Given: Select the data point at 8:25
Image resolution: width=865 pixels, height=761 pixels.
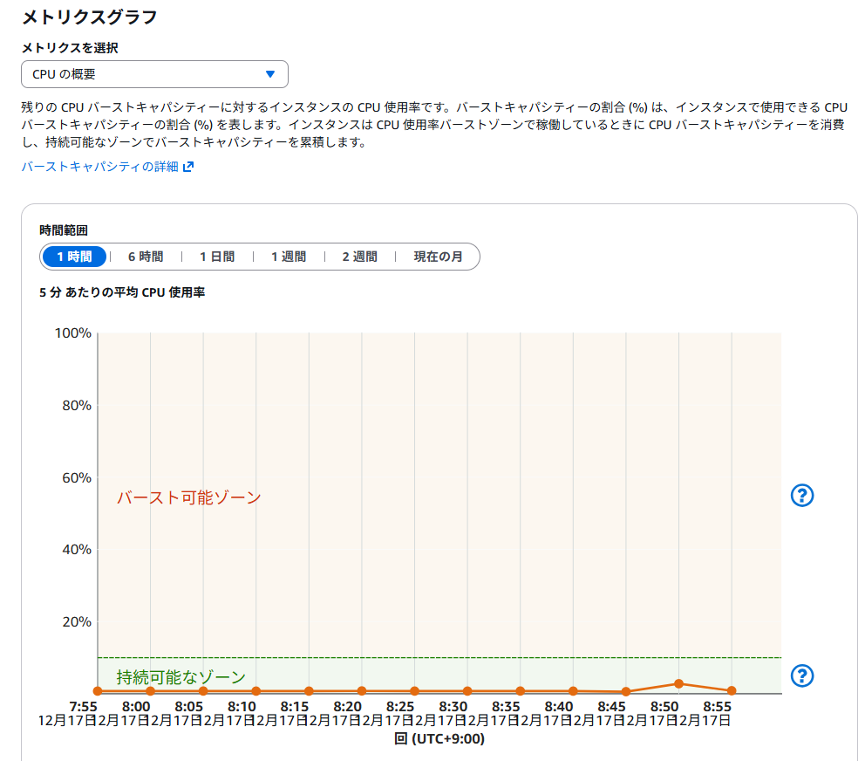Looking at the screenshot, I should [415, 691].
